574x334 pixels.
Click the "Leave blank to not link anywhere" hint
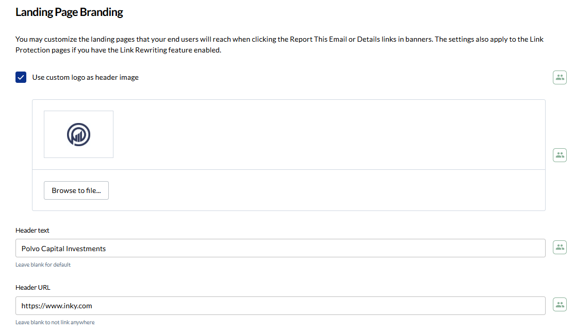coord(55,322)
